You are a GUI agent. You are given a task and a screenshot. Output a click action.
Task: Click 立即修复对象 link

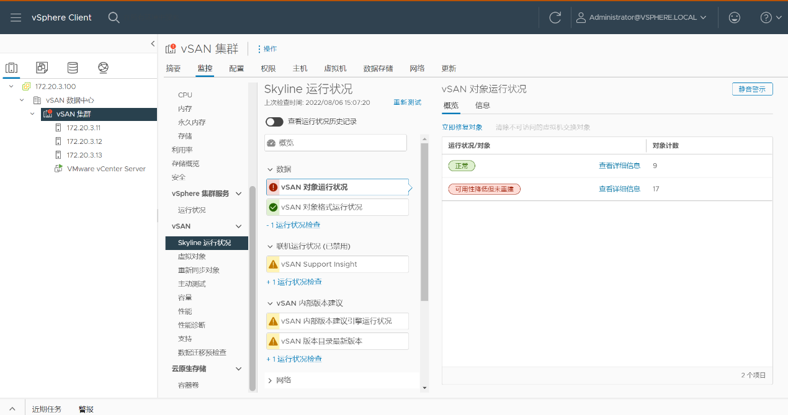(462, 127)
